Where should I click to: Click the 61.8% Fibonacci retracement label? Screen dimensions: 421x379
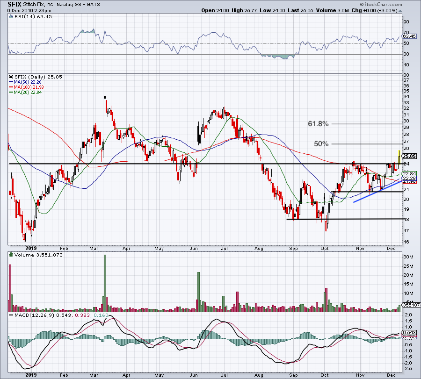[318, 124]
